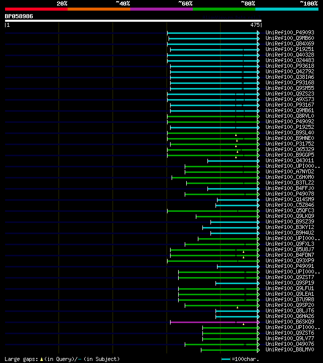The width and height of the screenshot is (323, 363).
Task: Click the cyan alignment bar for P49093
Action: coord(212,33)
